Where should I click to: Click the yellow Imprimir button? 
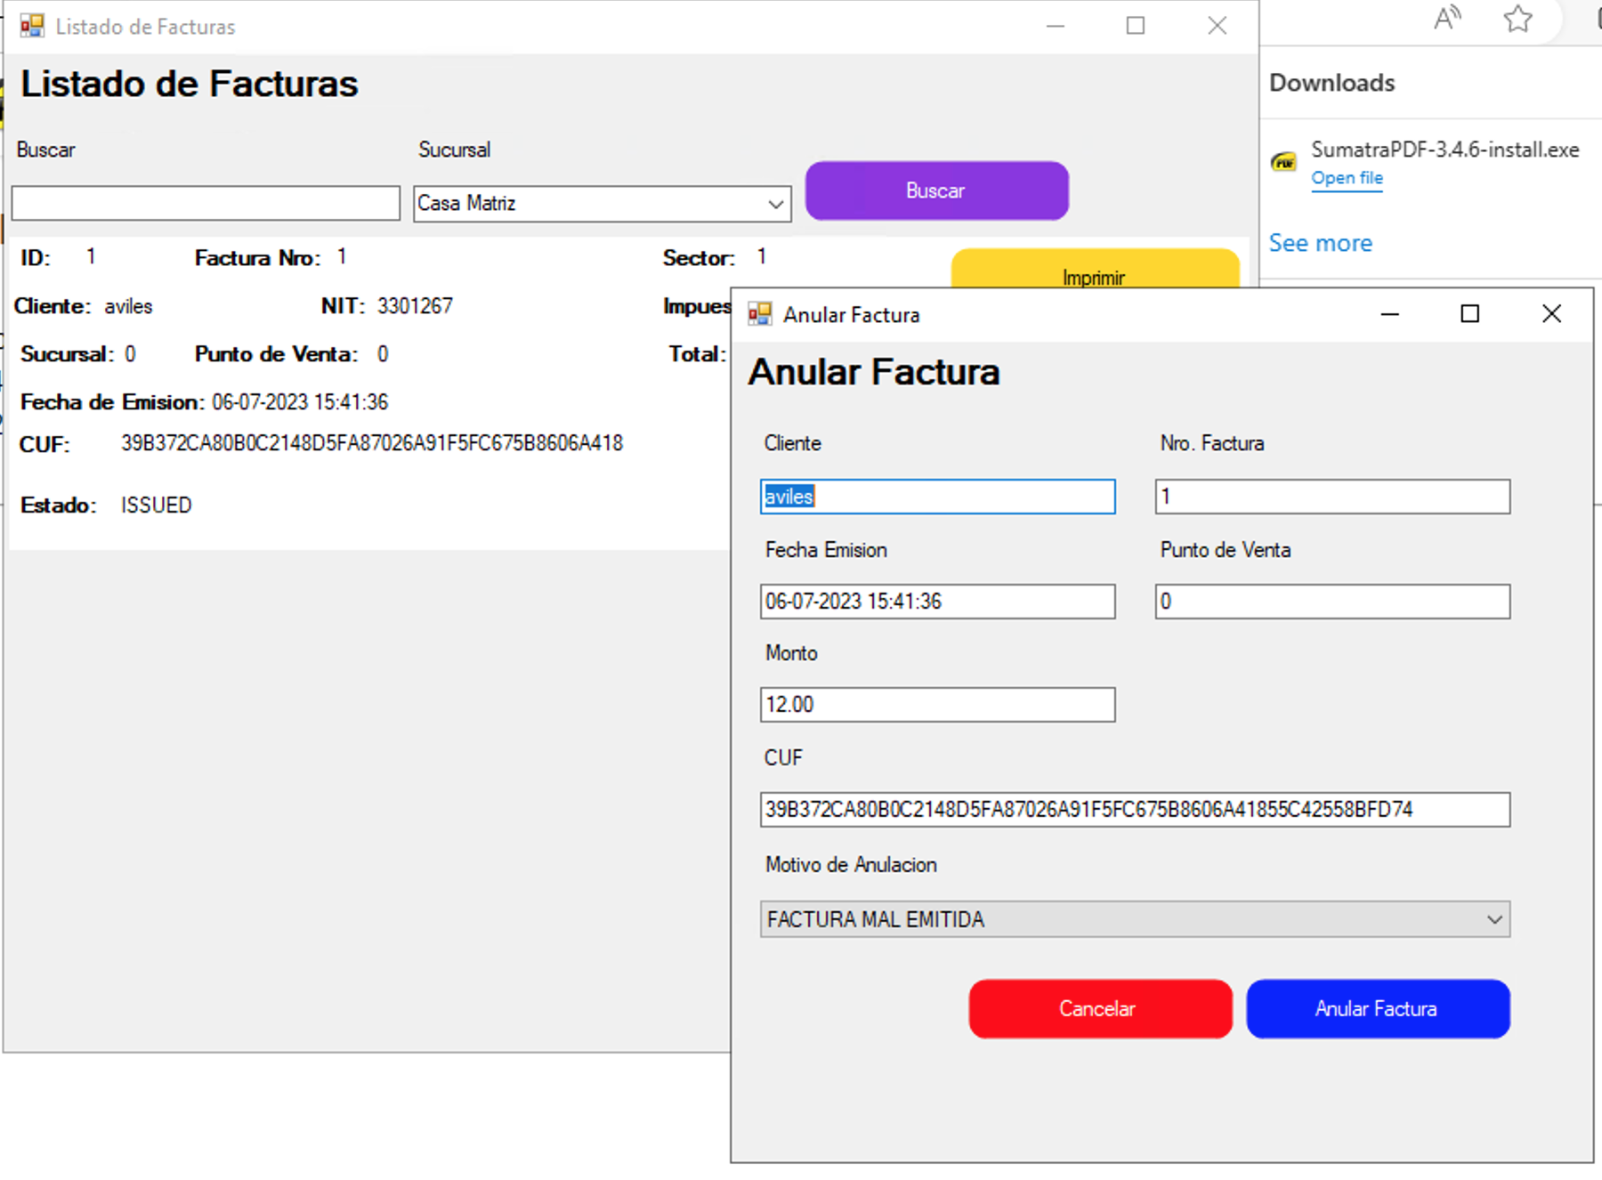[x=1095, y=271]
